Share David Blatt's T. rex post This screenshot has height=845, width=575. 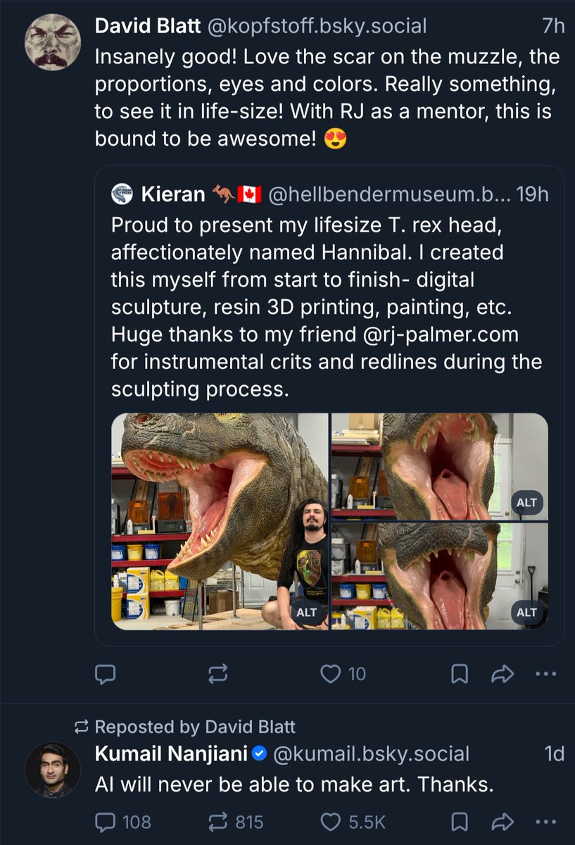click(502, 675)
